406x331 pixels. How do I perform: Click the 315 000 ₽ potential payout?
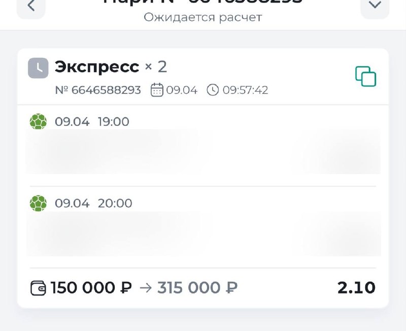(x=197, y=288)
